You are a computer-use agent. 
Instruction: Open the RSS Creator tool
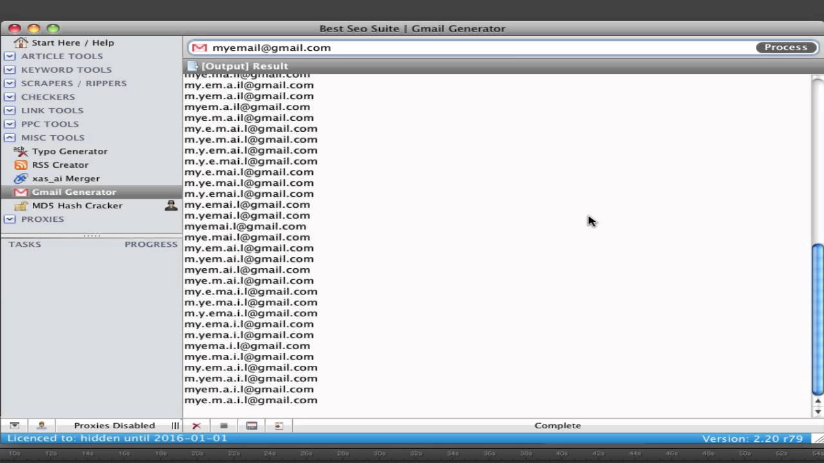click(x=60, y=165)
